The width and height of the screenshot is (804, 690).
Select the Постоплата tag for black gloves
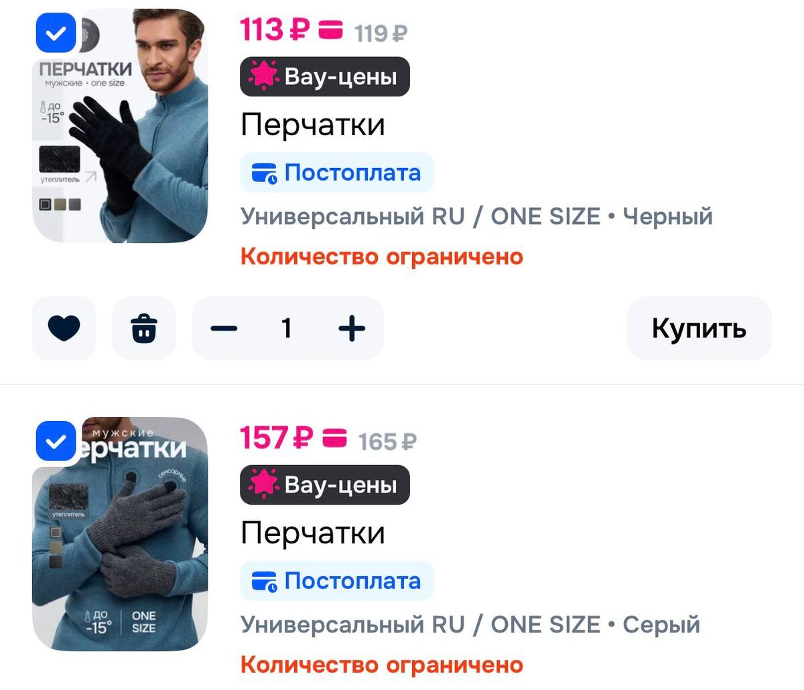point(337,173)
